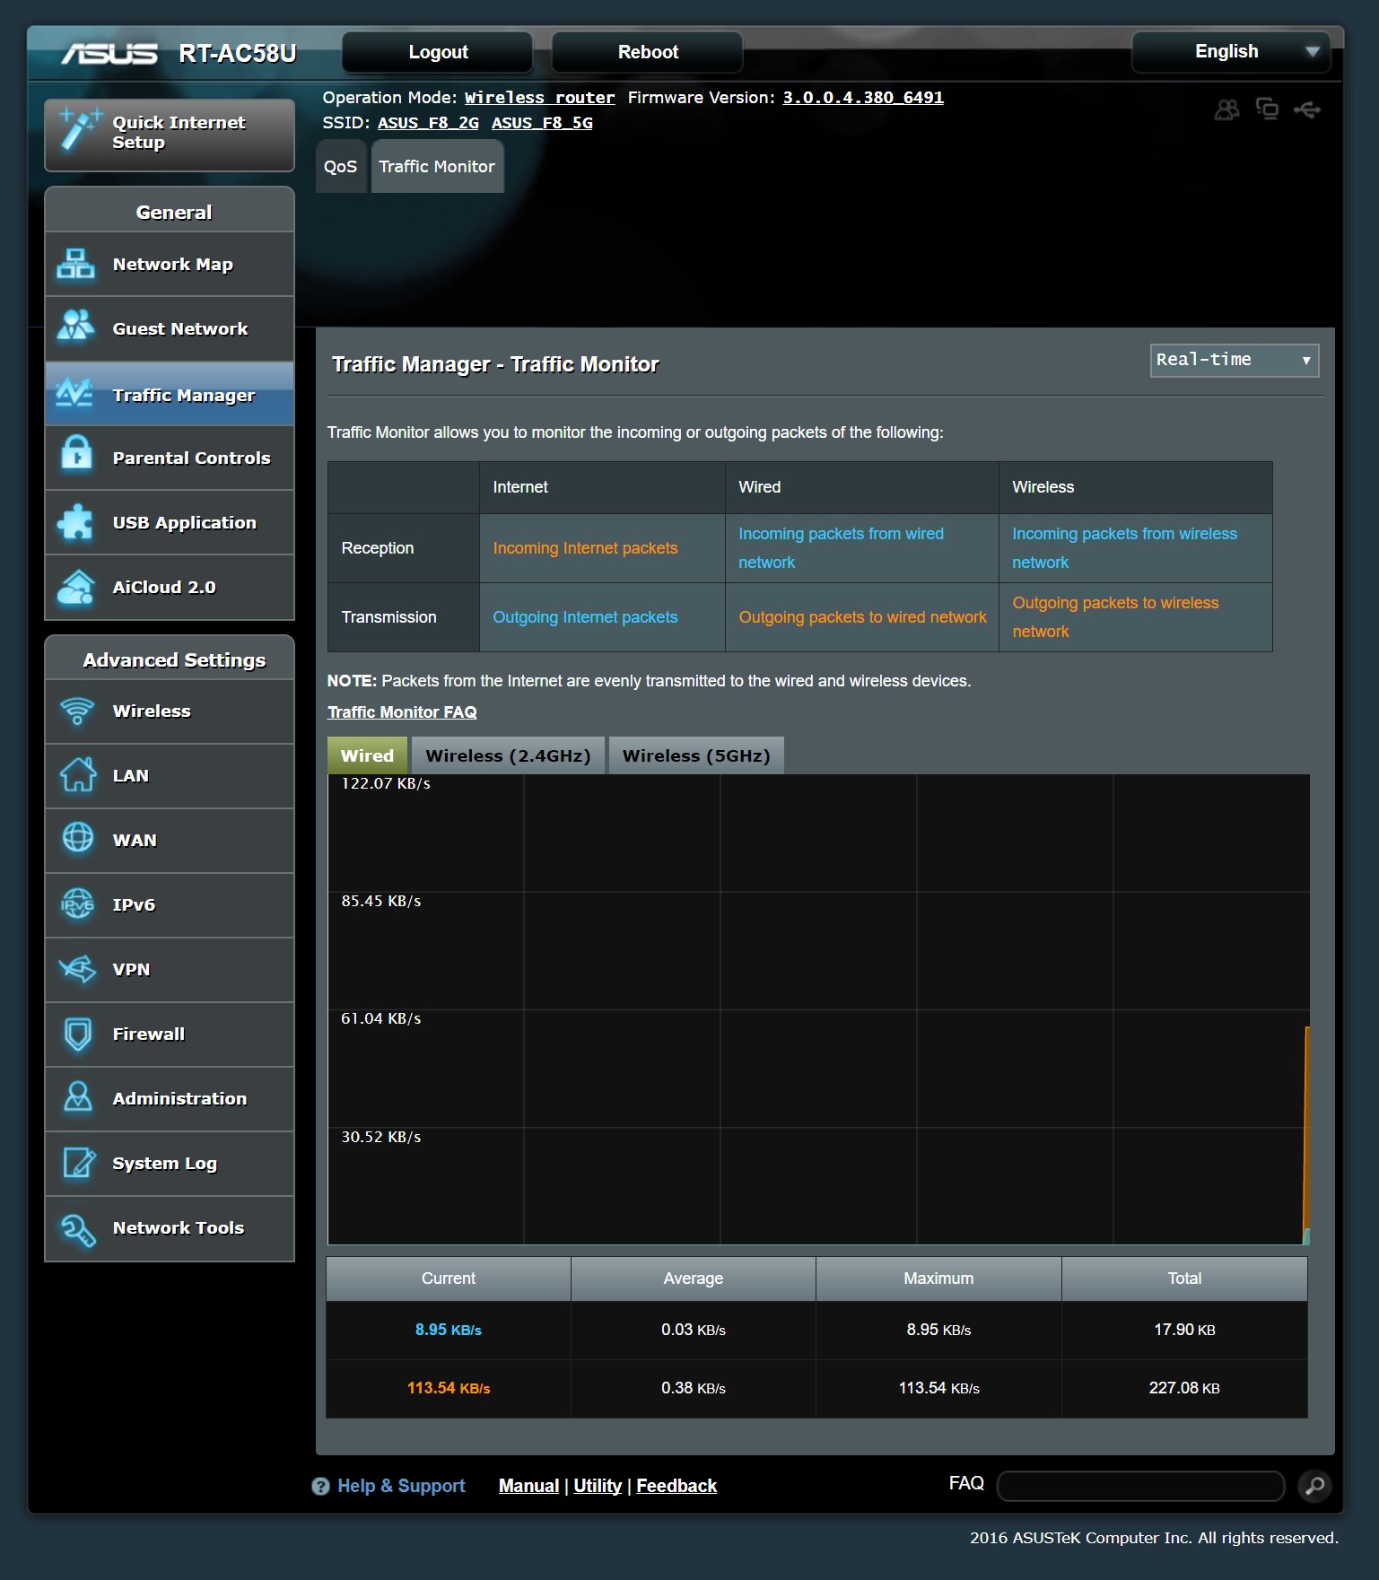Switch to Wireless (5GHz) graph tab
1379x1580 pixels.
point(696,755)
